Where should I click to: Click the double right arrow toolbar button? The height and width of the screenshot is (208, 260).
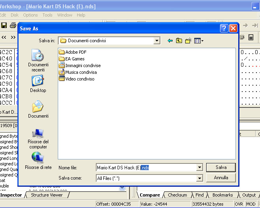point(13,37)
